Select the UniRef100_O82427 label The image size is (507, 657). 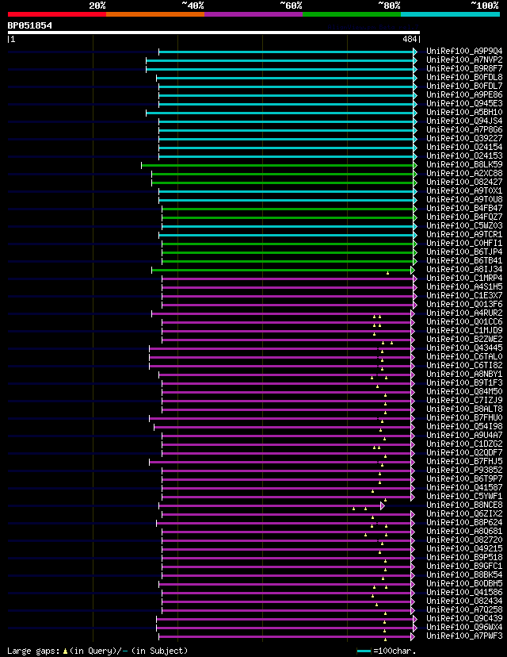pyautogui.click(x=464, y=182)
